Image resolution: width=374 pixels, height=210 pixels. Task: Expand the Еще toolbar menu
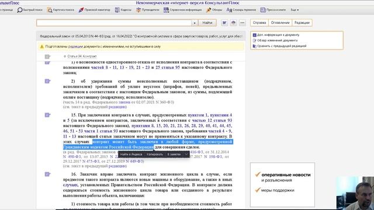[295, 10]
